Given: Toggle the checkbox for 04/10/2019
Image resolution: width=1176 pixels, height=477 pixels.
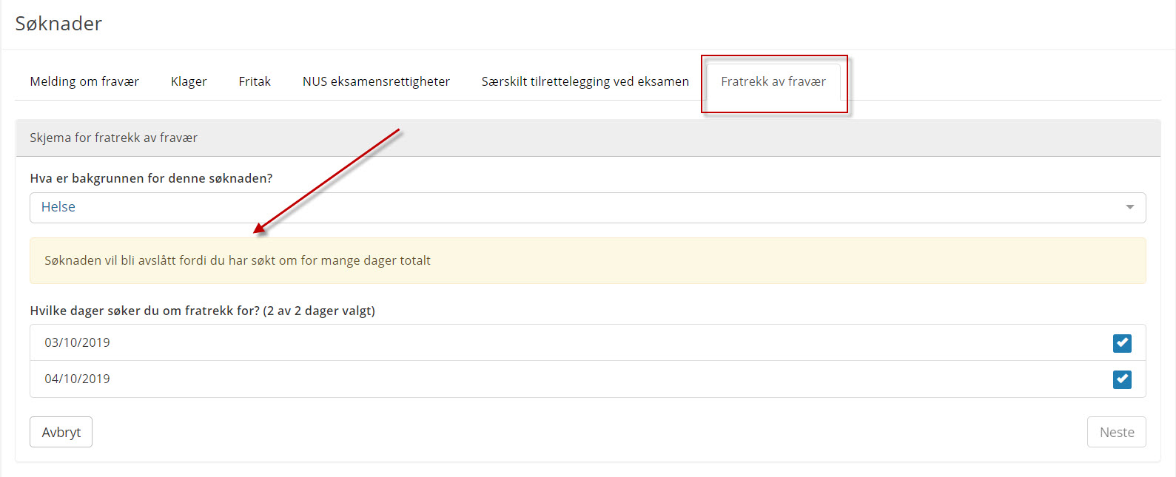Looking at the screenshot, I should 1122,379.
